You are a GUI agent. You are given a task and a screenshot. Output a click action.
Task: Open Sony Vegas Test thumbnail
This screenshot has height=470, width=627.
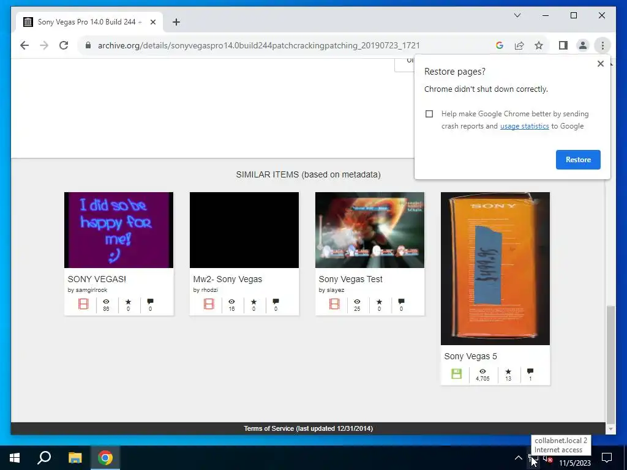[369, 230]
